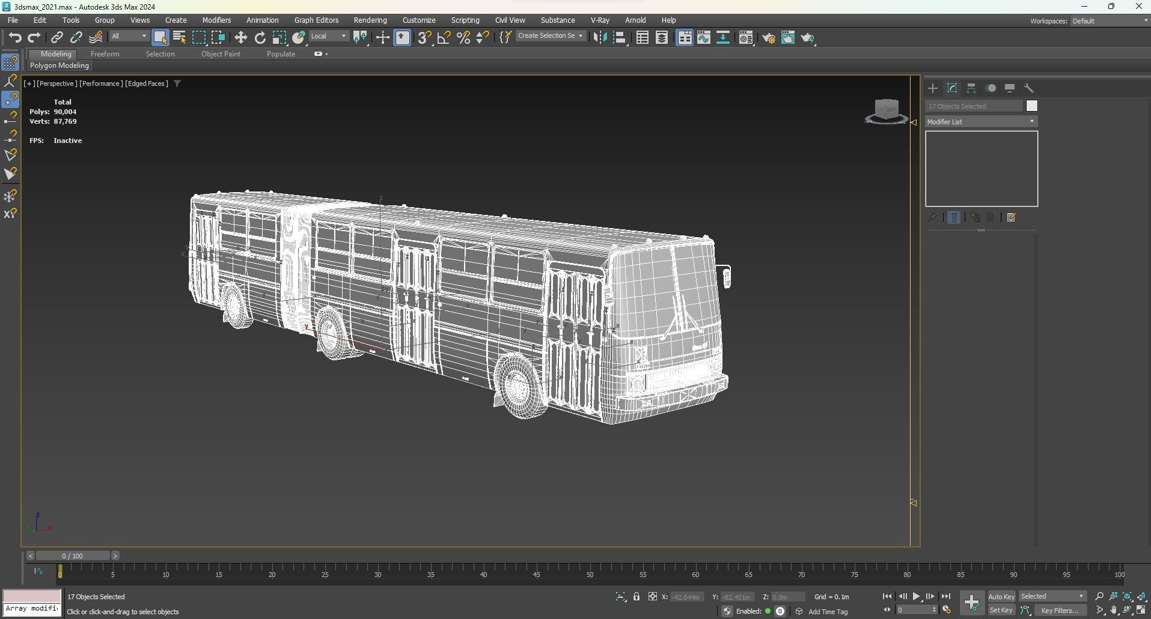Click the viewport Perspective label

click(x=57, y=83)
